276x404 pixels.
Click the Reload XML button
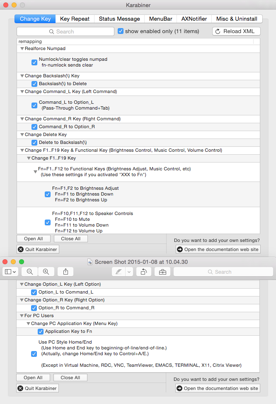coord(236,31)
